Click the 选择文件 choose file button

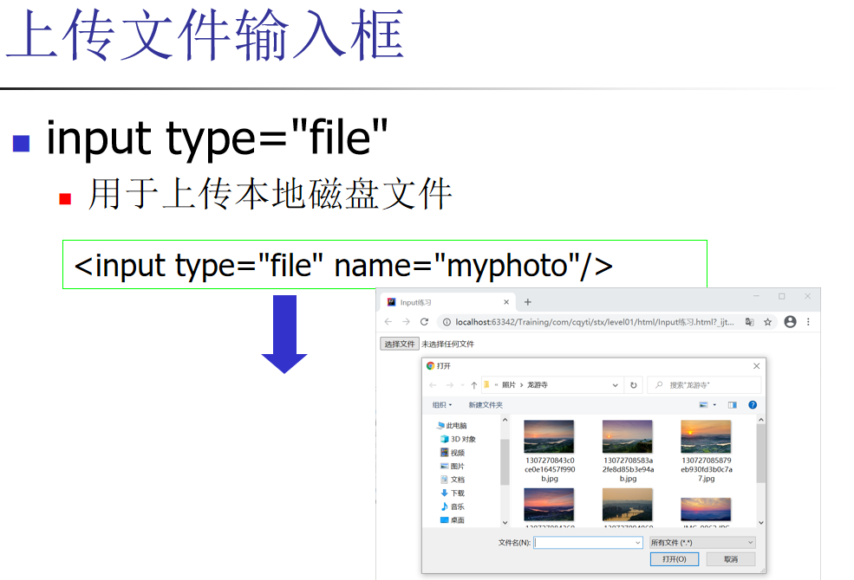pos(399,344)
